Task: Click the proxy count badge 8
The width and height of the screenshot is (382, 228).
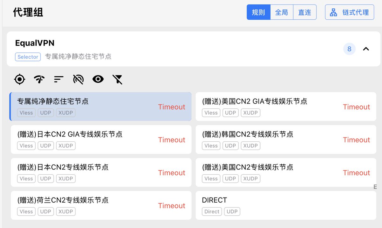Action: (349, 49)
